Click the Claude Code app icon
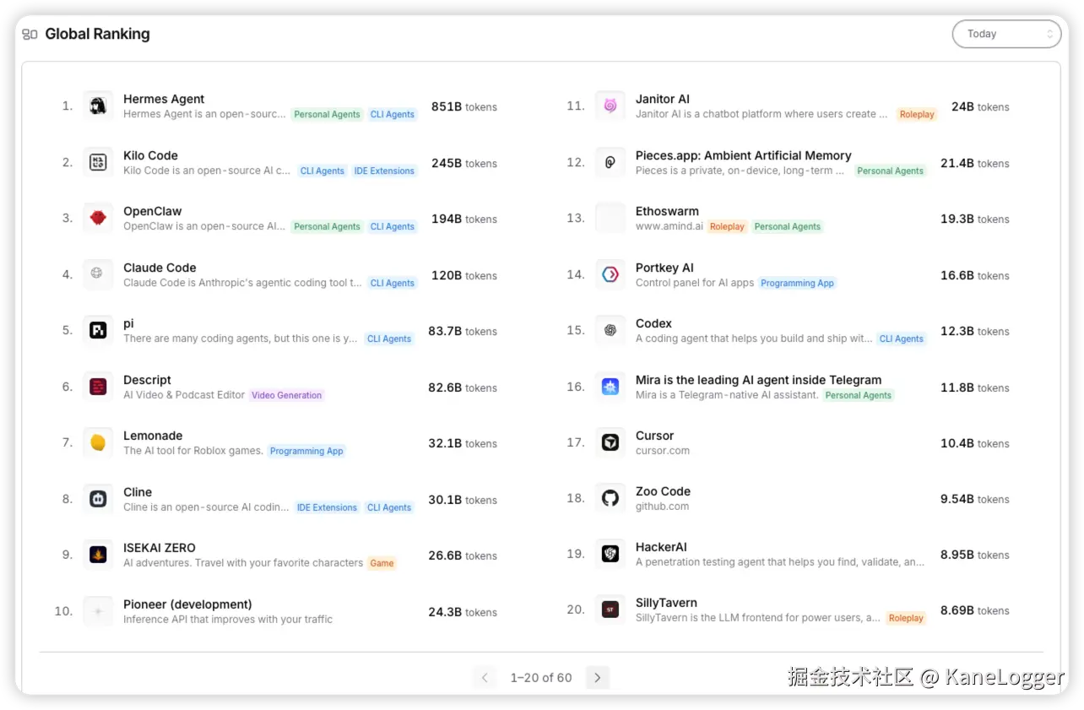 (x=98, y=274)
